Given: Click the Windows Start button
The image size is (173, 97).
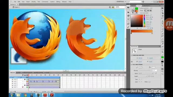Looking at the screenshot, I should pyautogui.click(x=11, y=95).
